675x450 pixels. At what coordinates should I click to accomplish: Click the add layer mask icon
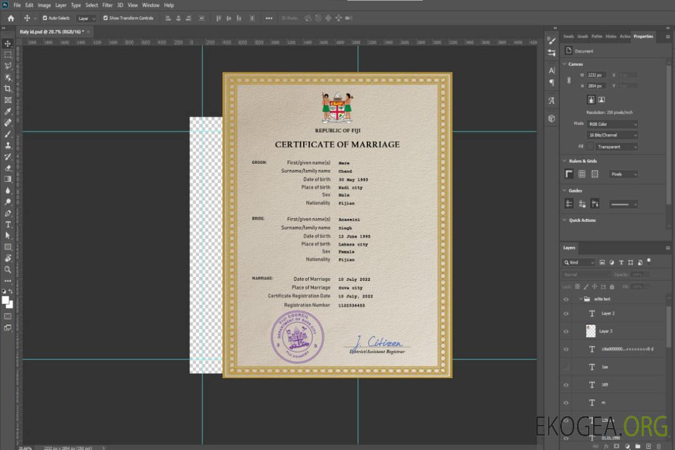coord(616,446)
